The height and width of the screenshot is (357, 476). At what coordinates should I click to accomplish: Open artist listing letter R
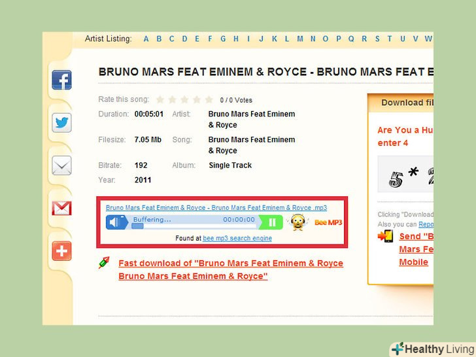pos(364,39)
